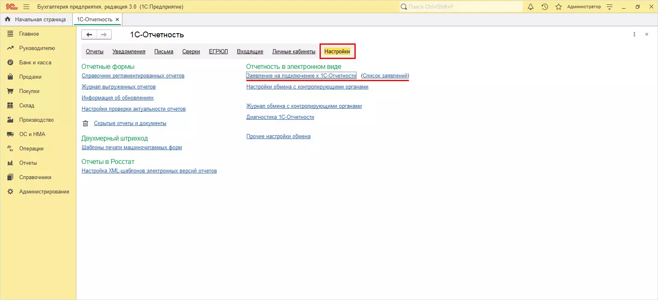Open Настройка XML-шаблонов электронных версий отчетов
The image size is (658, 300).
(x=149, y=170)
